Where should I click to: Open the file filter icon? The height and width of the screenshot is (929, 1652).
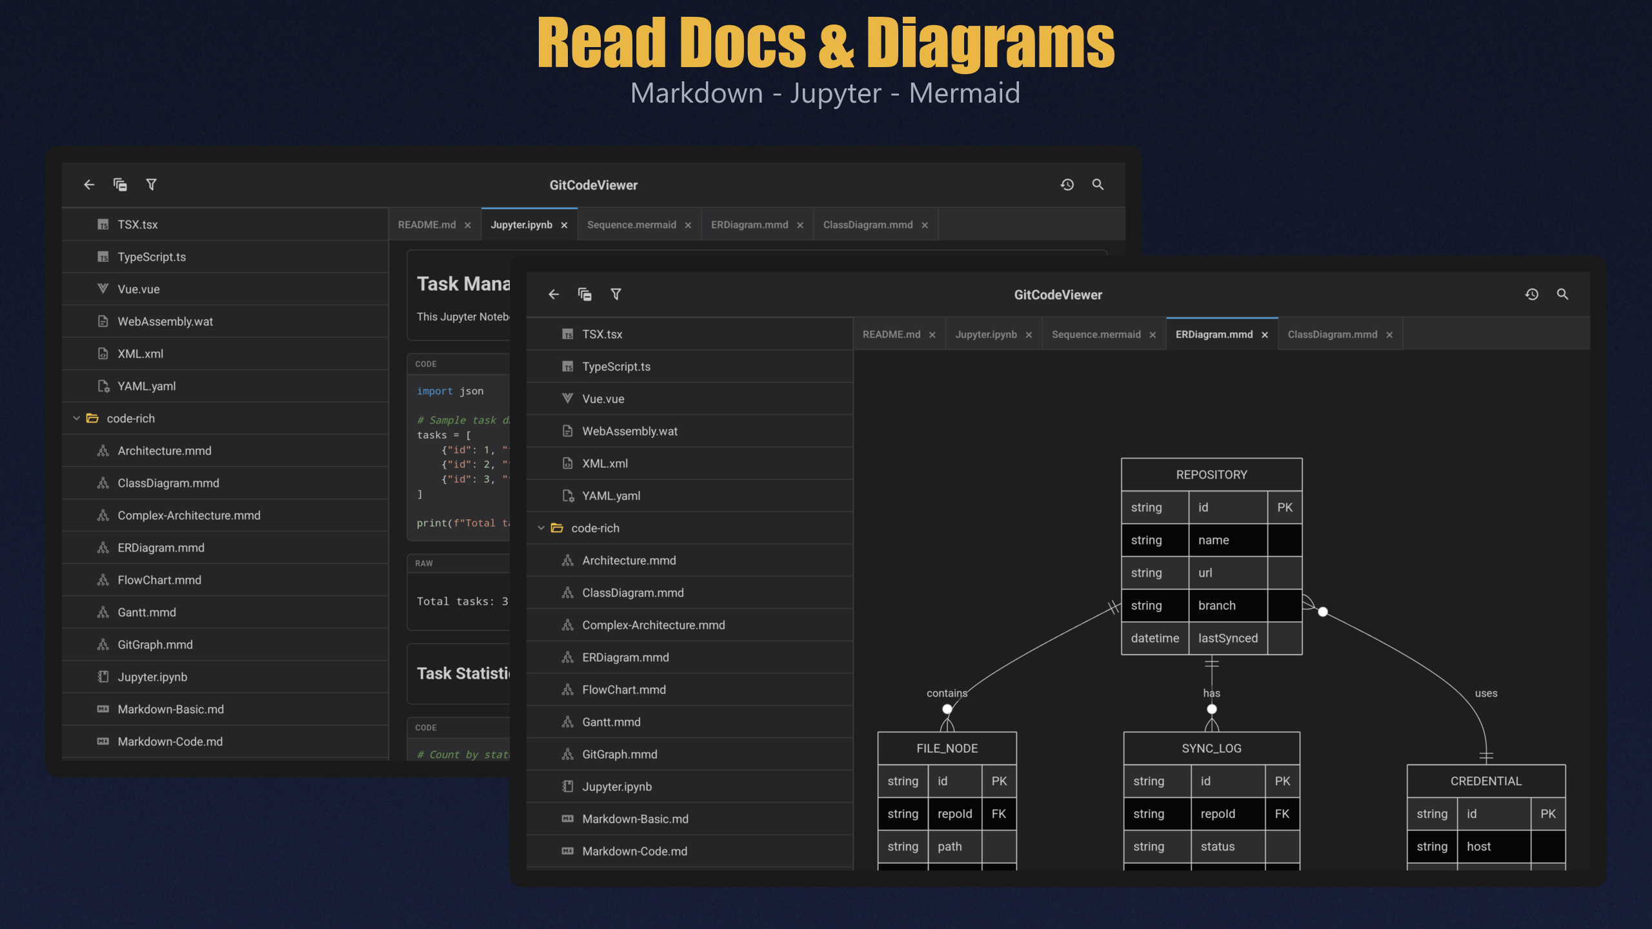[616, 294]
